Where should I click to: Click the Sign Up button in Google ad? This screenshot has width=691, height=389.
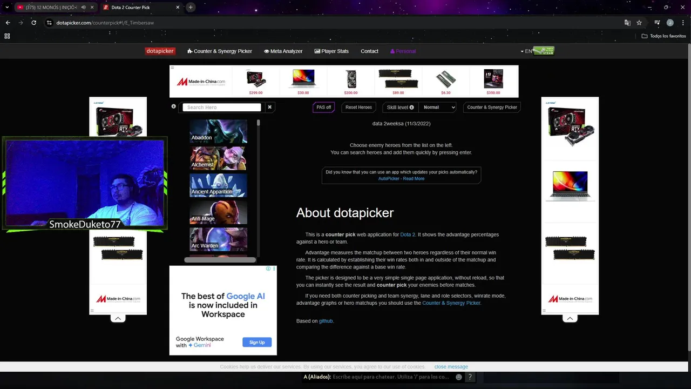coord(257,342)
